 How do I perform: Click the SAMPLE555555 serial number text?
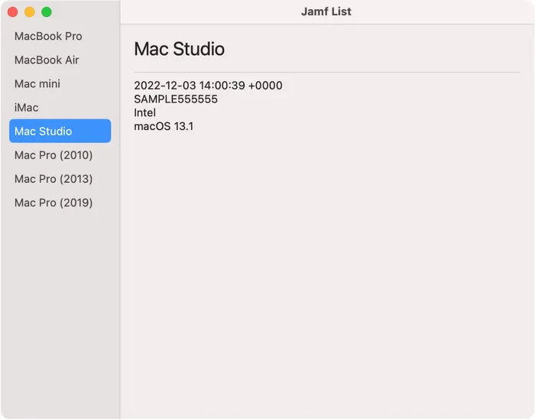coord(176,99)
